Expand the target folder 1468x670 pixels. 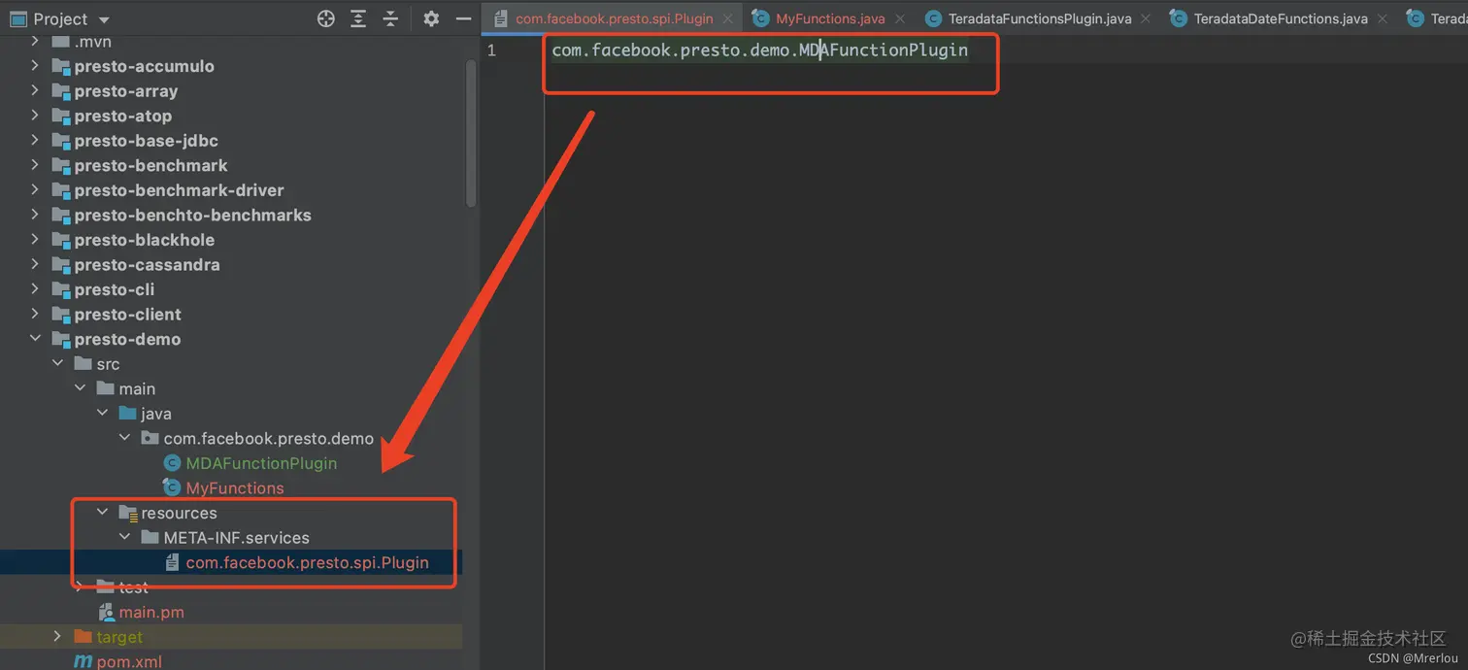coord(57,636)
